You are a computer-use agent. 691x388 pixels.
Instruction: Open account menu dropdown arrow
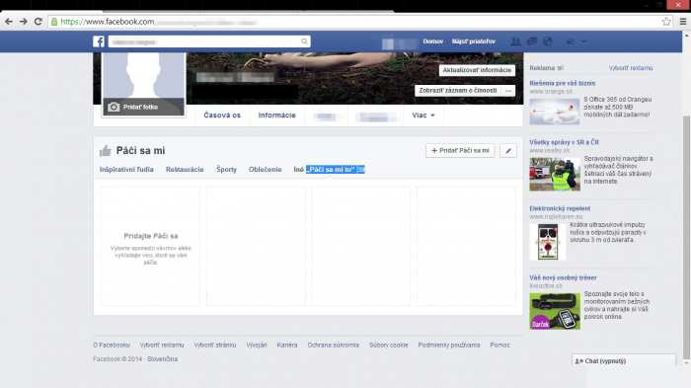click(x=584, y=41)
